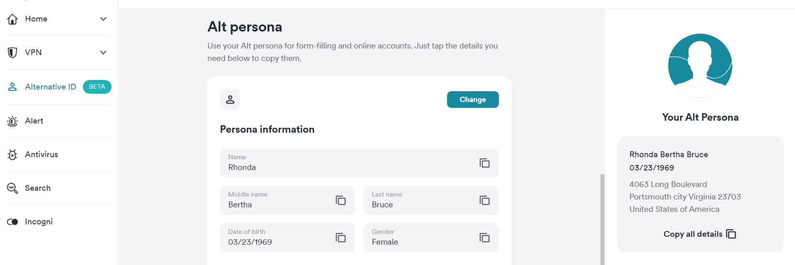Click Copy all details

click(700, 234)
